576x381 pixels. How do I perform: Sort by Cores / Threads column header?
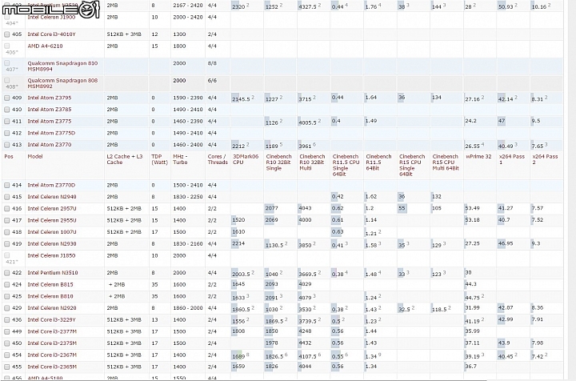coord(218,159)
